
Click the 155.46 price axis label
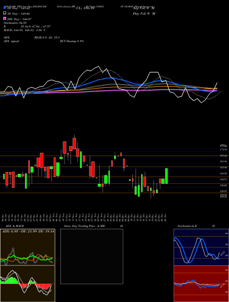[224, 168]
